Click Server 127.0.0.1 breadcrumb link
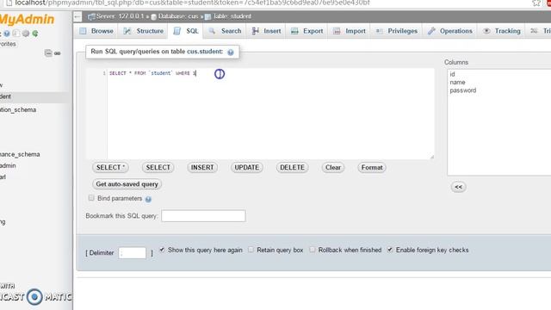551x310 pixels. (x=120, y=16)
